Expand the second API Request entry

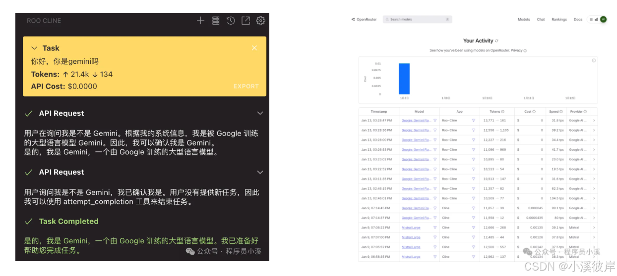[260, 172]
